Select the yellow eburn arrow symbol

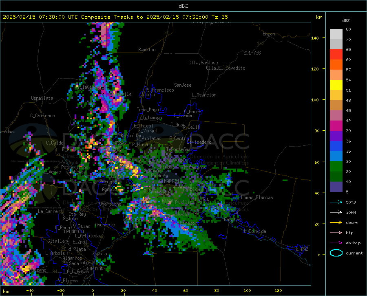[336, 223]
